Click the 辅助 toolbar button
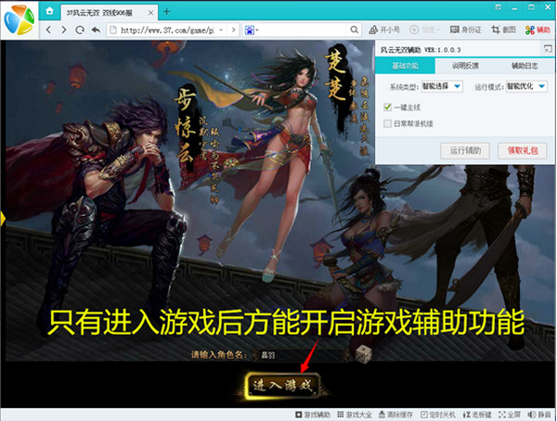The width and height of the screenshot is (557, 421). (538, 31)
